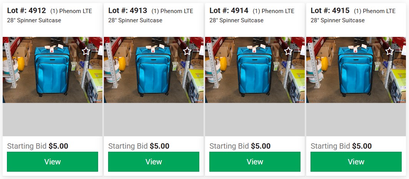
Task: Toggle the watchlist star on lot 4914
Action: pyautogui.click(x=288, y=51)
